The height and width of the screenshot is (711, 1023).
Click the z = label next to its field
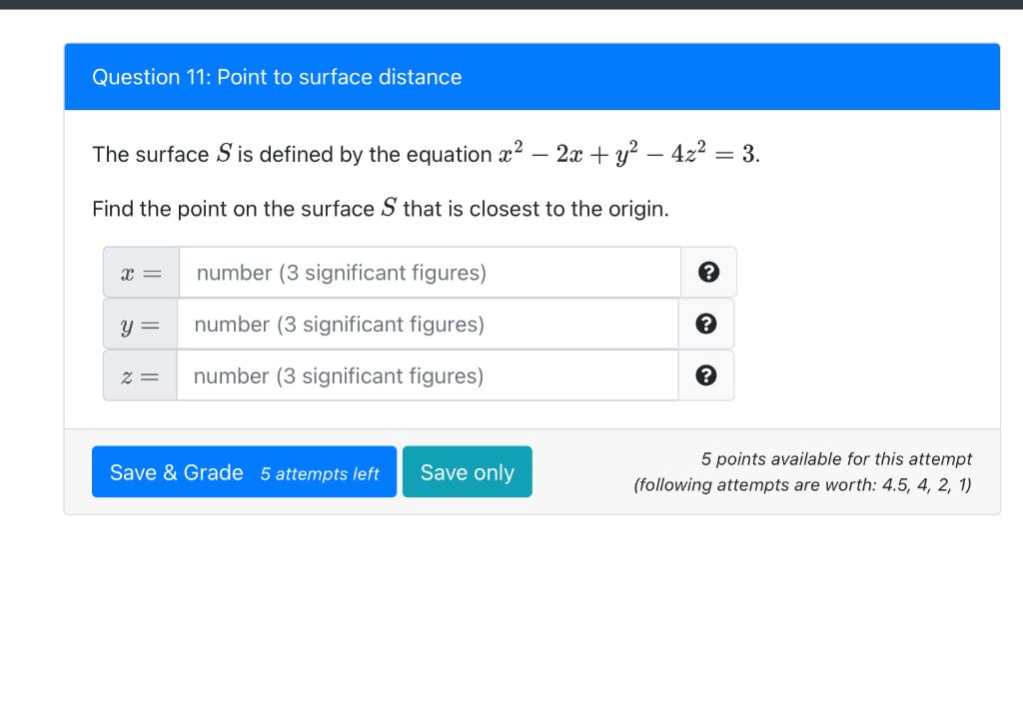(x=140, y=375)
